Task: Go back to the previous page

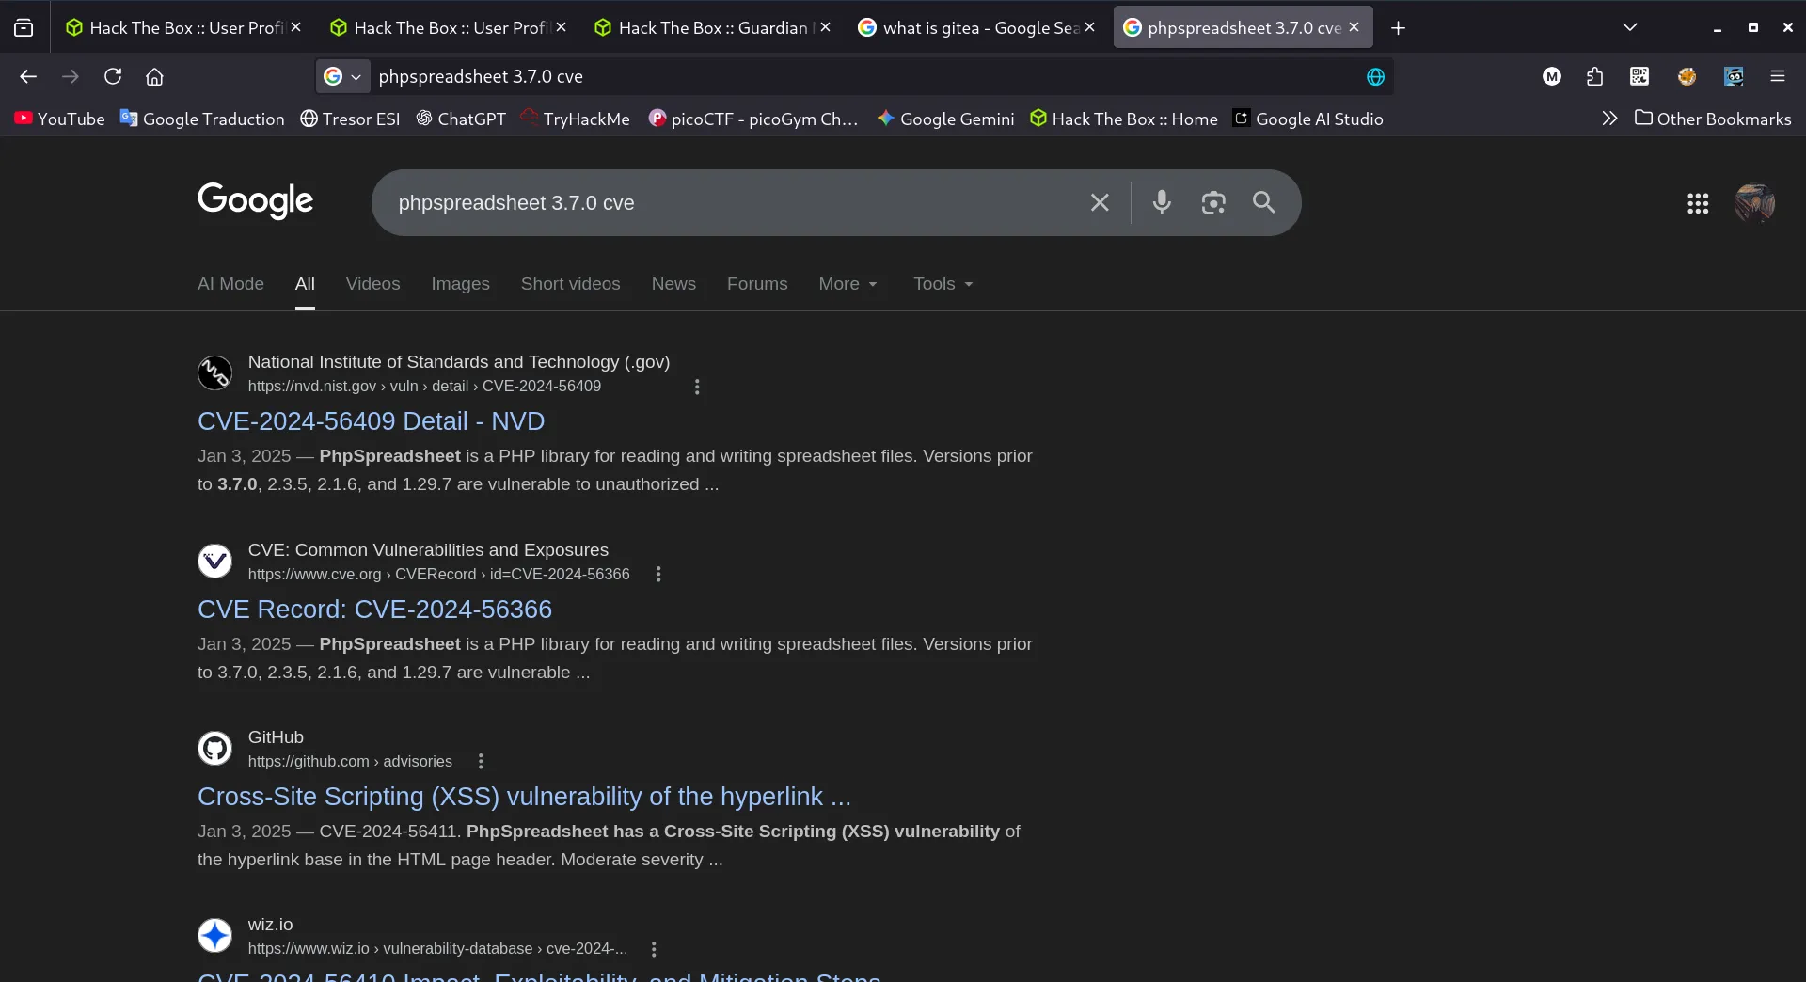Action: (x=28, y=77)
